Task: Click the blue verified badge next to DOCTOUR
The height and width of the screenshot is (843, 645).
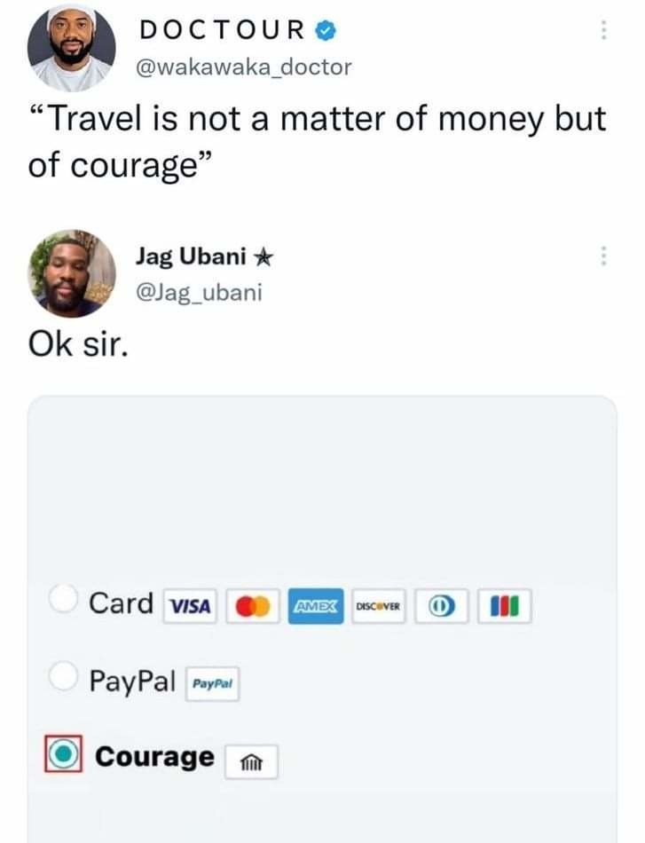Action: 326,30
